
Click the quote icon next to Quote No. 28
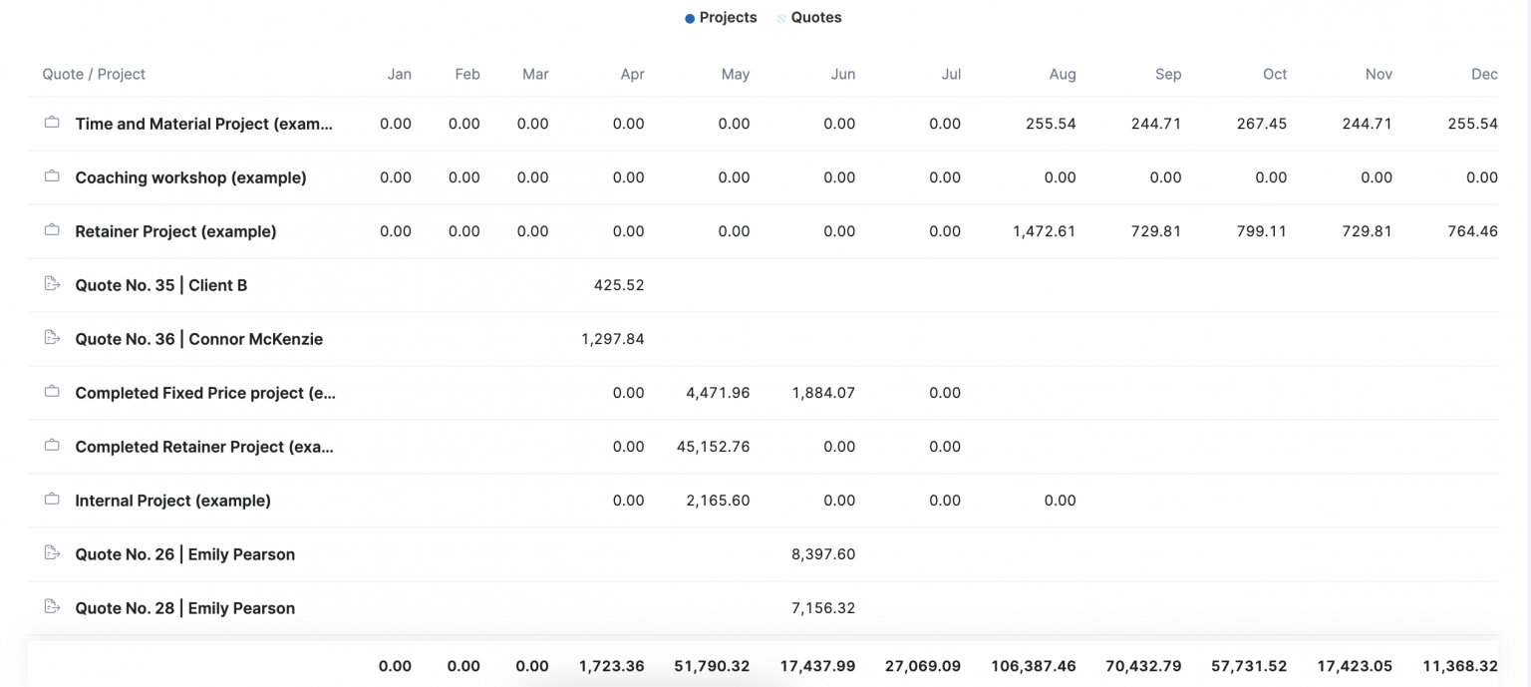[52, 607]
